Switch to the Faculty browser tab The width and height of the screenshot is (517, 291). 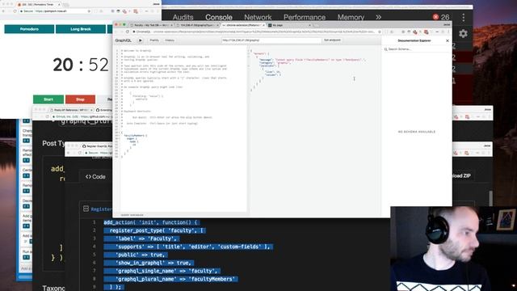coord(151,25)
